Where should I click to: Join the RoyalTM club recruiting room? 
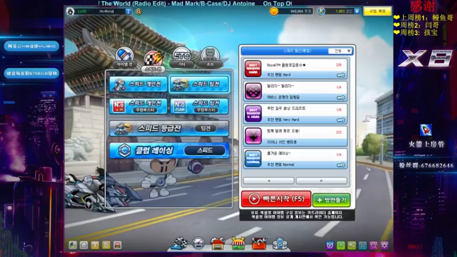(x=295, y=69)
